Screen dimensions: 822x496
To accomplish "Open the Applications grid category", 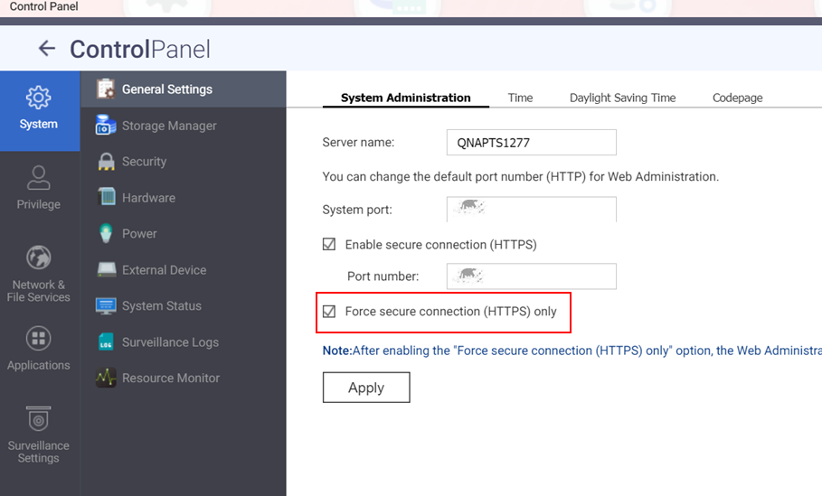I will pyautogui.click(x=39, y=349).
